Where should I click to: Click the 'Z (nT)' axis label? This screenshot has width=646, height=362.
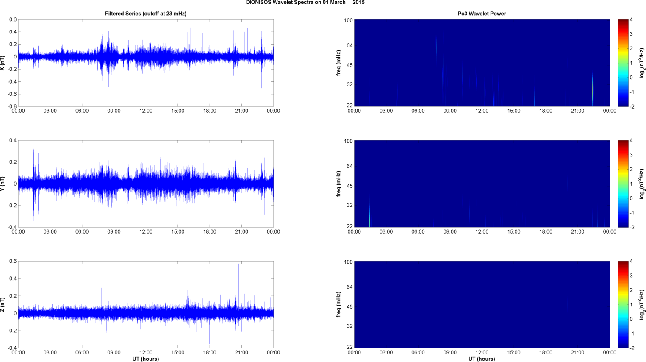click(x=3, y=304)
